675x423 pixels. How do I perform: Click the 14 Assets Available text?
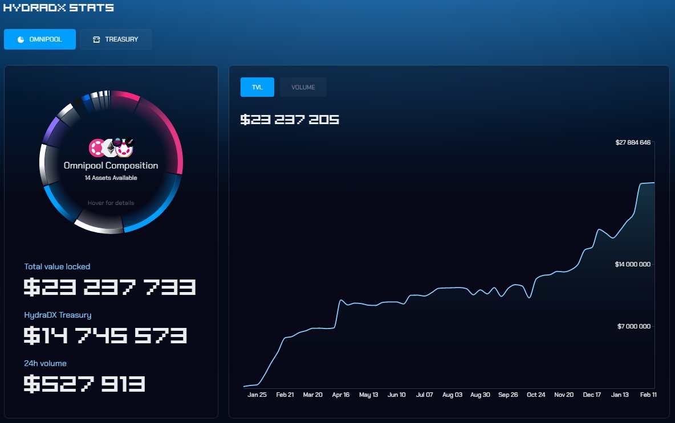111,178
